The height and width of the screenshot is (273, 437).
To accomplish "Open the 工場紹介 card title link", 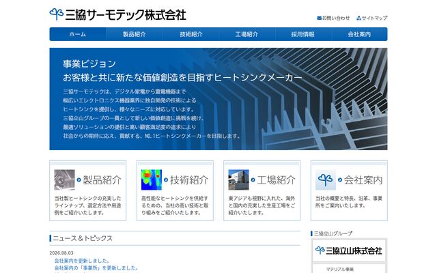I will tap(276, 180).
